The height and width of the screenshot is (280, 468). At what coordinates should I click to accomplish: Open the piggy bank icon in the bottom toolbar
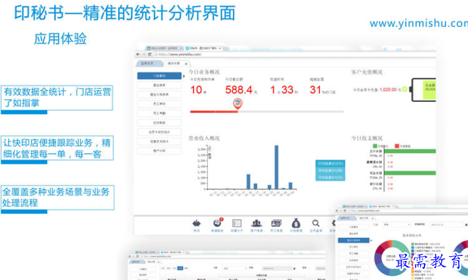(196, 223)
